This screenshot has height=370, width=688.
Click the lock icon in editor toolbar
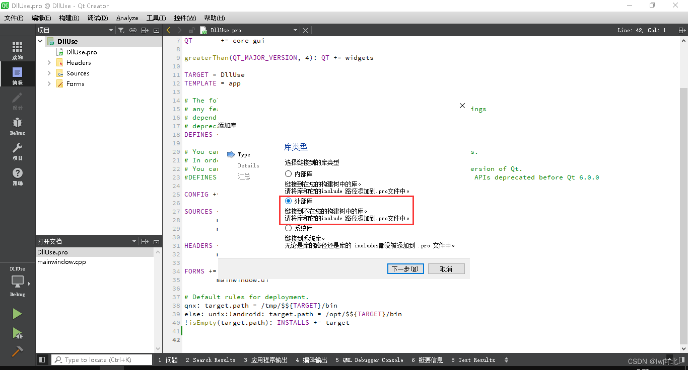click(x=191, y=30)
